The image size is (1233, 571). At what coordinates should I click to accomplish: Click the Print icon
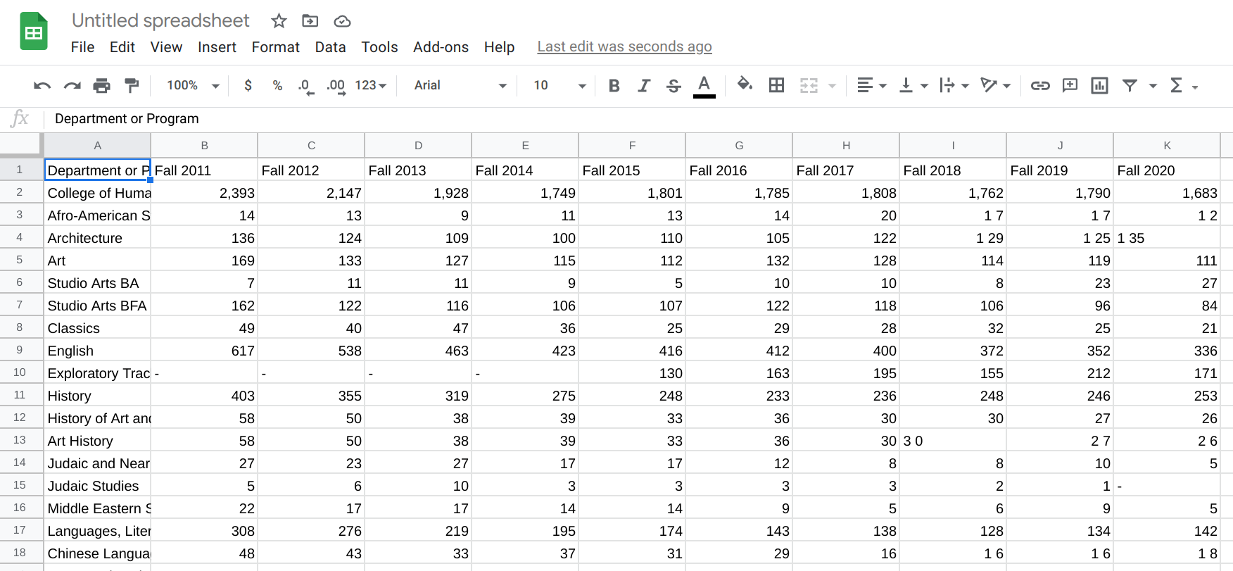click(x=102, y=86)
